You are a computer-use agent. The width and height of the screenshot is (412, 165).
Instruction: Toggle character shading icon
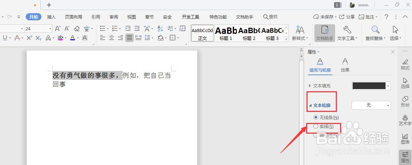click(x=85, y=38)
